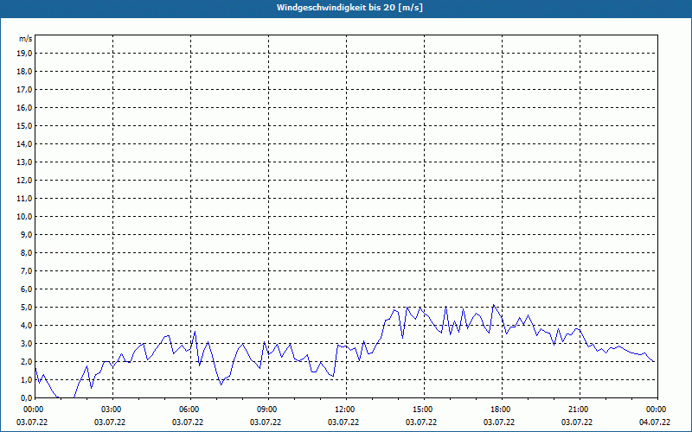Click the 4,0 y-axis label

tap(26, 326)
